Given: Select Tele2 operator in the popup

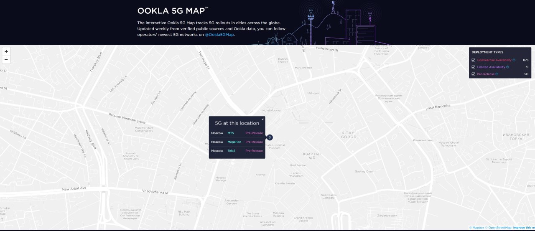Looking at the screenshot, I should (231, 151).
